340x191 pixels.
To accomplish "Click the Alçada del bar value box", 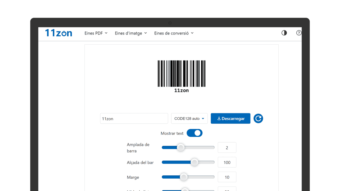I will pos(227,162).
